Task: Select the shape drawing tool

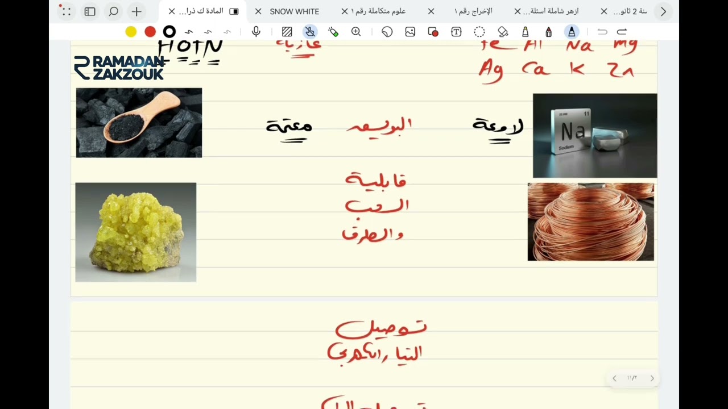Action: (387, 32)
